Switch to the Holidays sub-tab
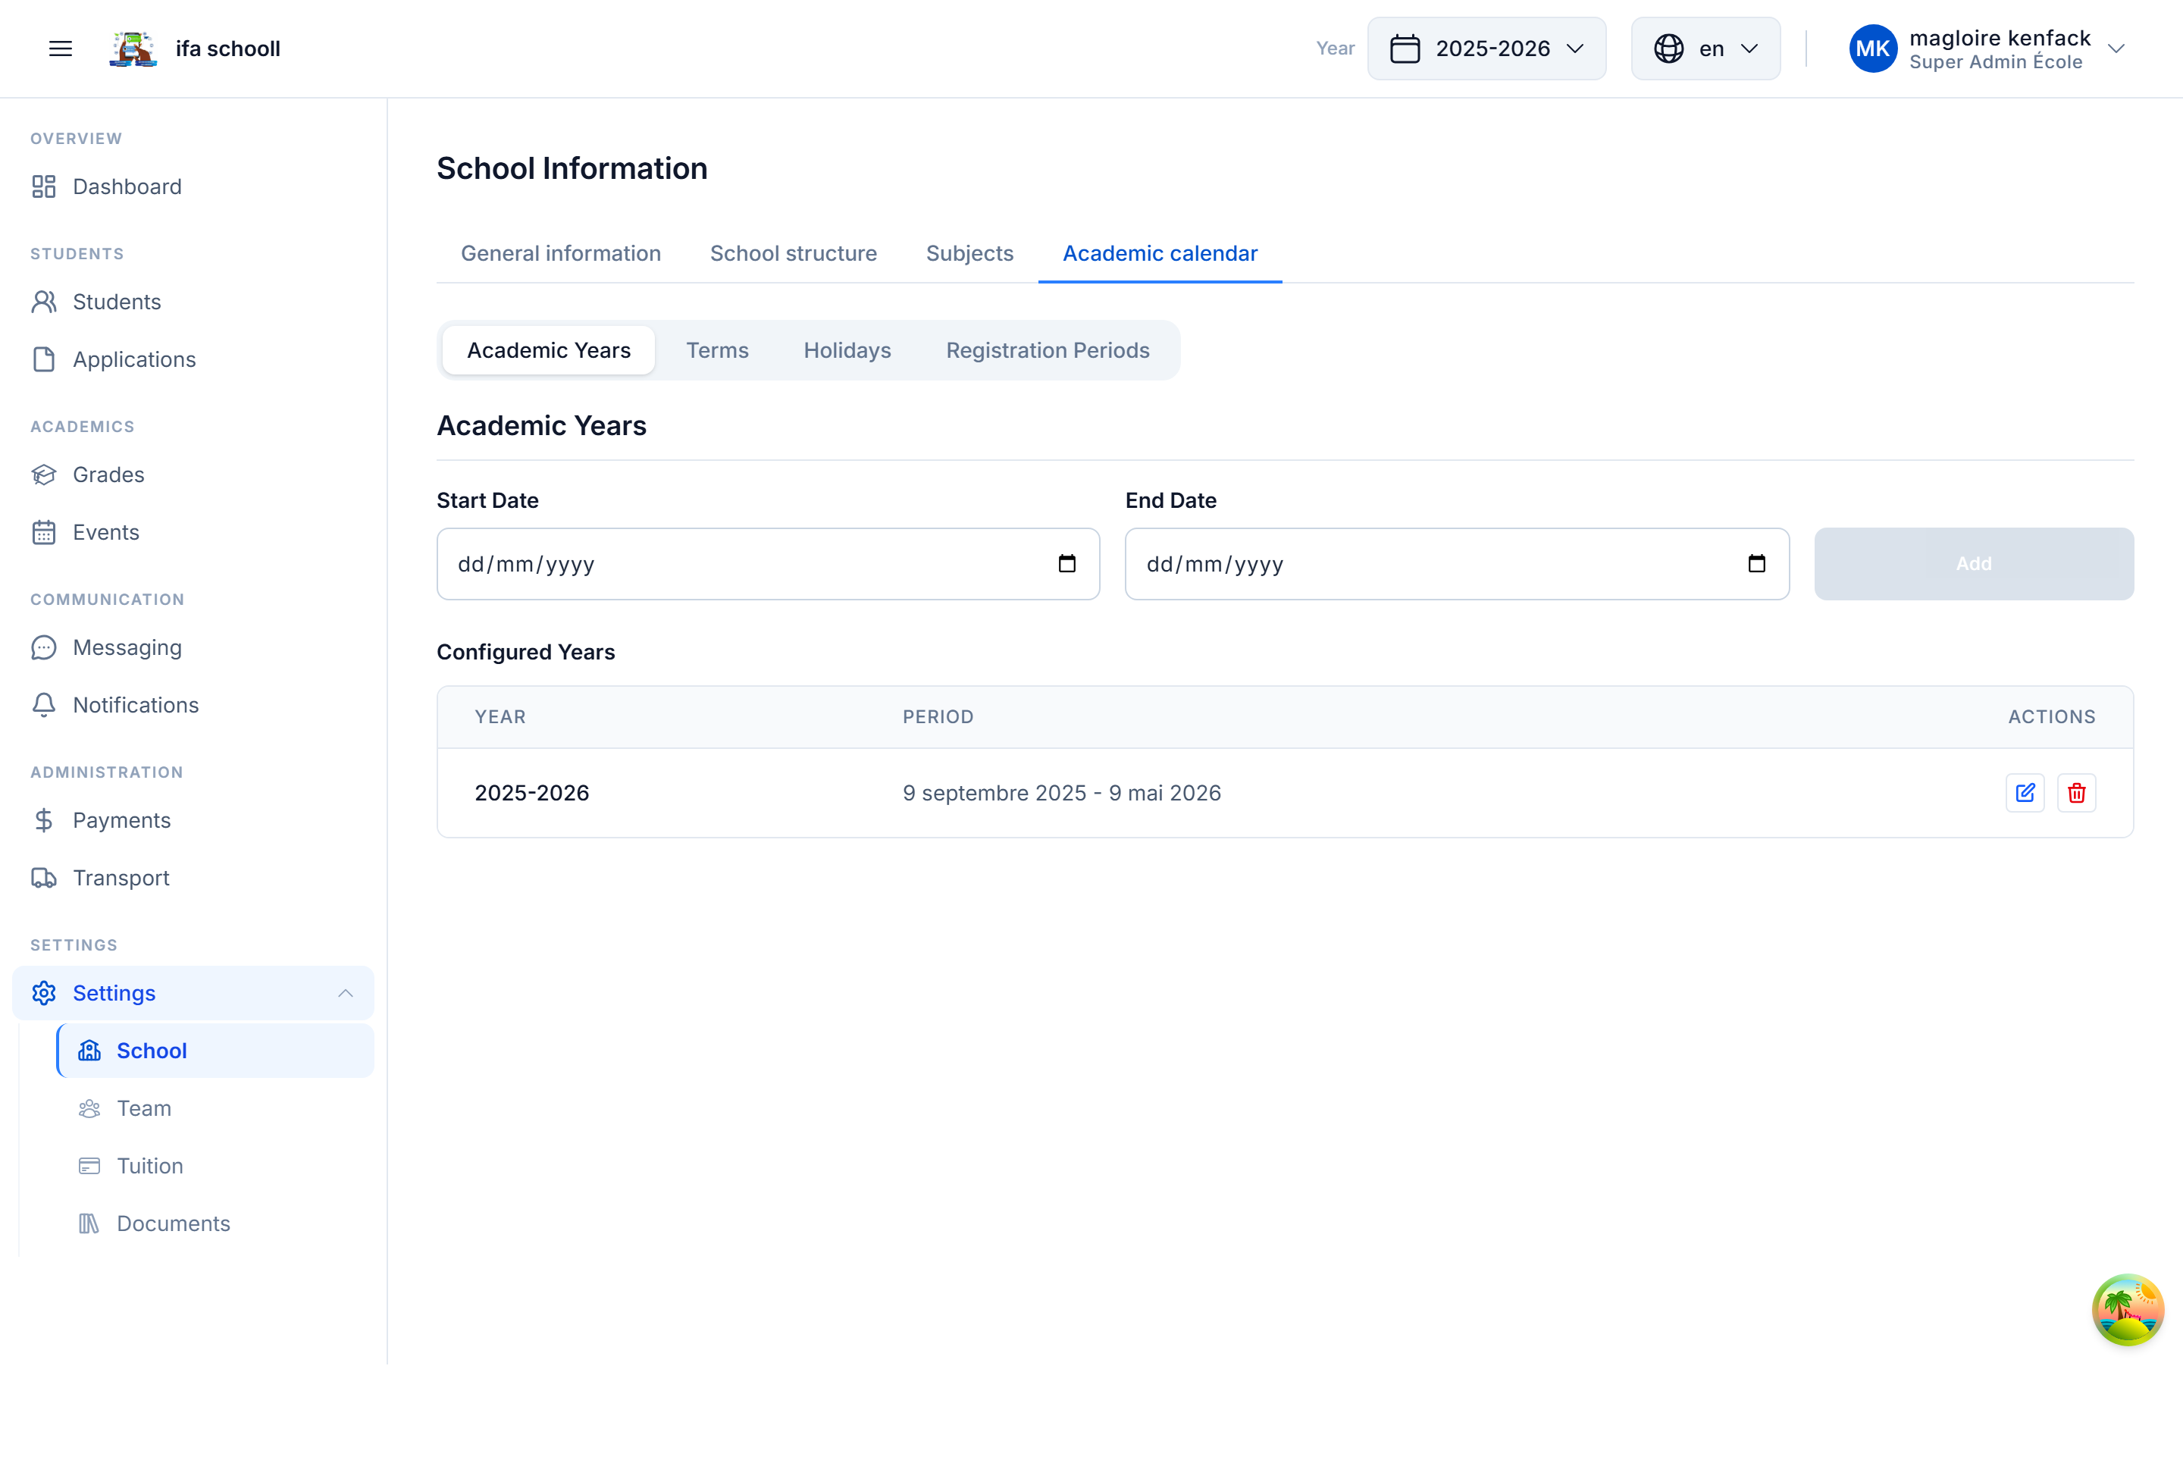The width and height of the screenshot is (2183, 1463). 847,351
